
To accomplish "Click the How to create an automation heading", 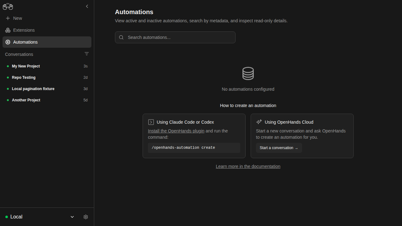I will point(248,105).
